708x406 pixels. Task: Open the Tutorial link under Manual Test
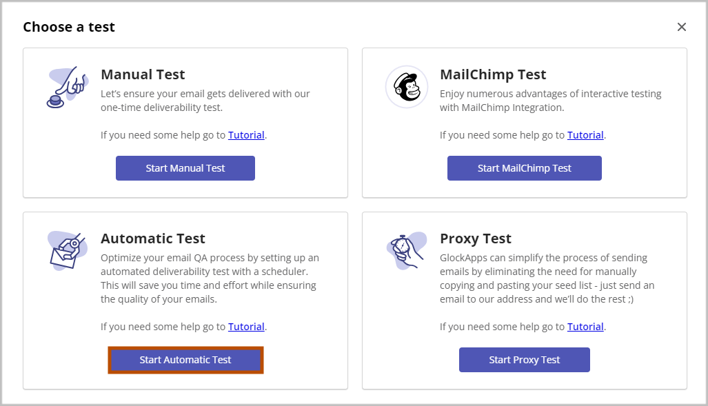pos(246,135)
